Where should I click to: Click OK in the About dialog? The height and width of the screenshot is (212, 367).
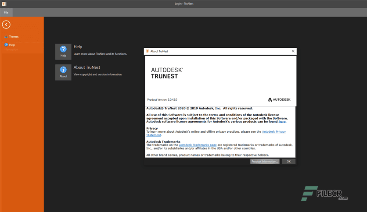coord(288,161)
